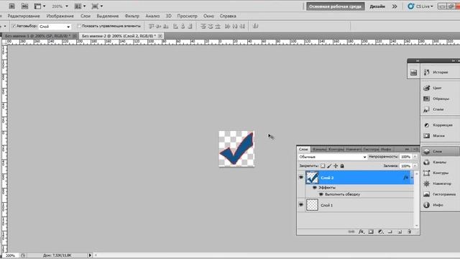Click the Непрозрачность 100% field
The width and height of the screenshot is (460, 259).
pyautogui.click(x=405, y=157)
